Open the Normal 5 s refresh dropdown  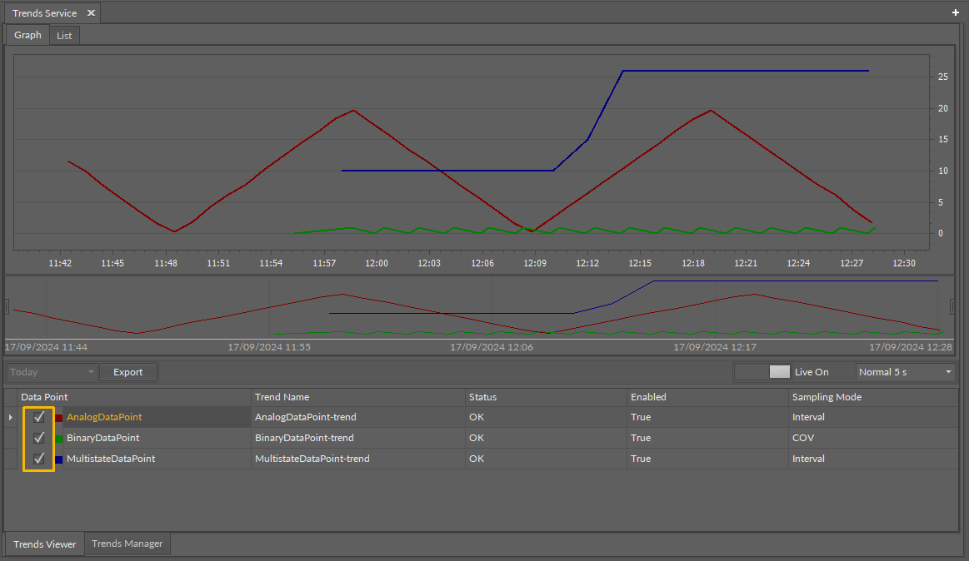906,372
